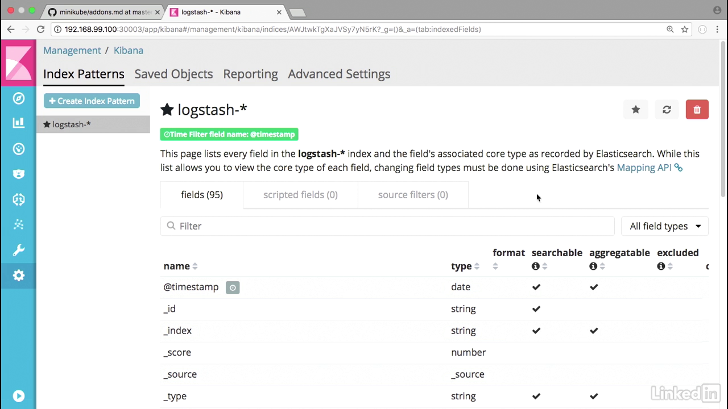Click the clock icon beside @timestamp
Screen dimensions: 728x409
[233, 287]
